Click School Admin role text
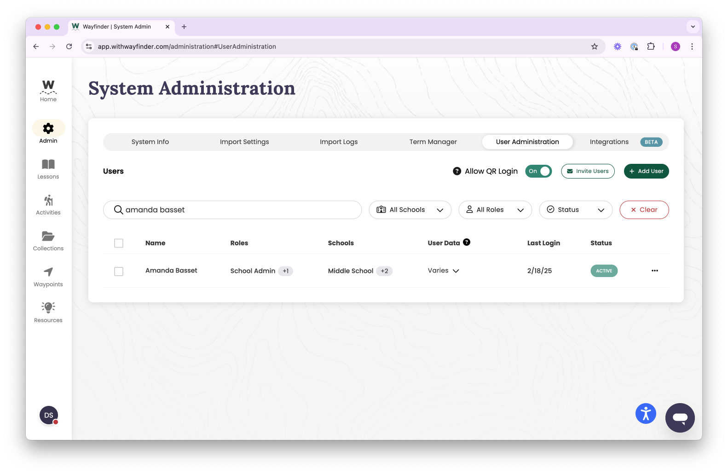Image resolution: width=728 pixels, height=474 pixels. point(253,271)
